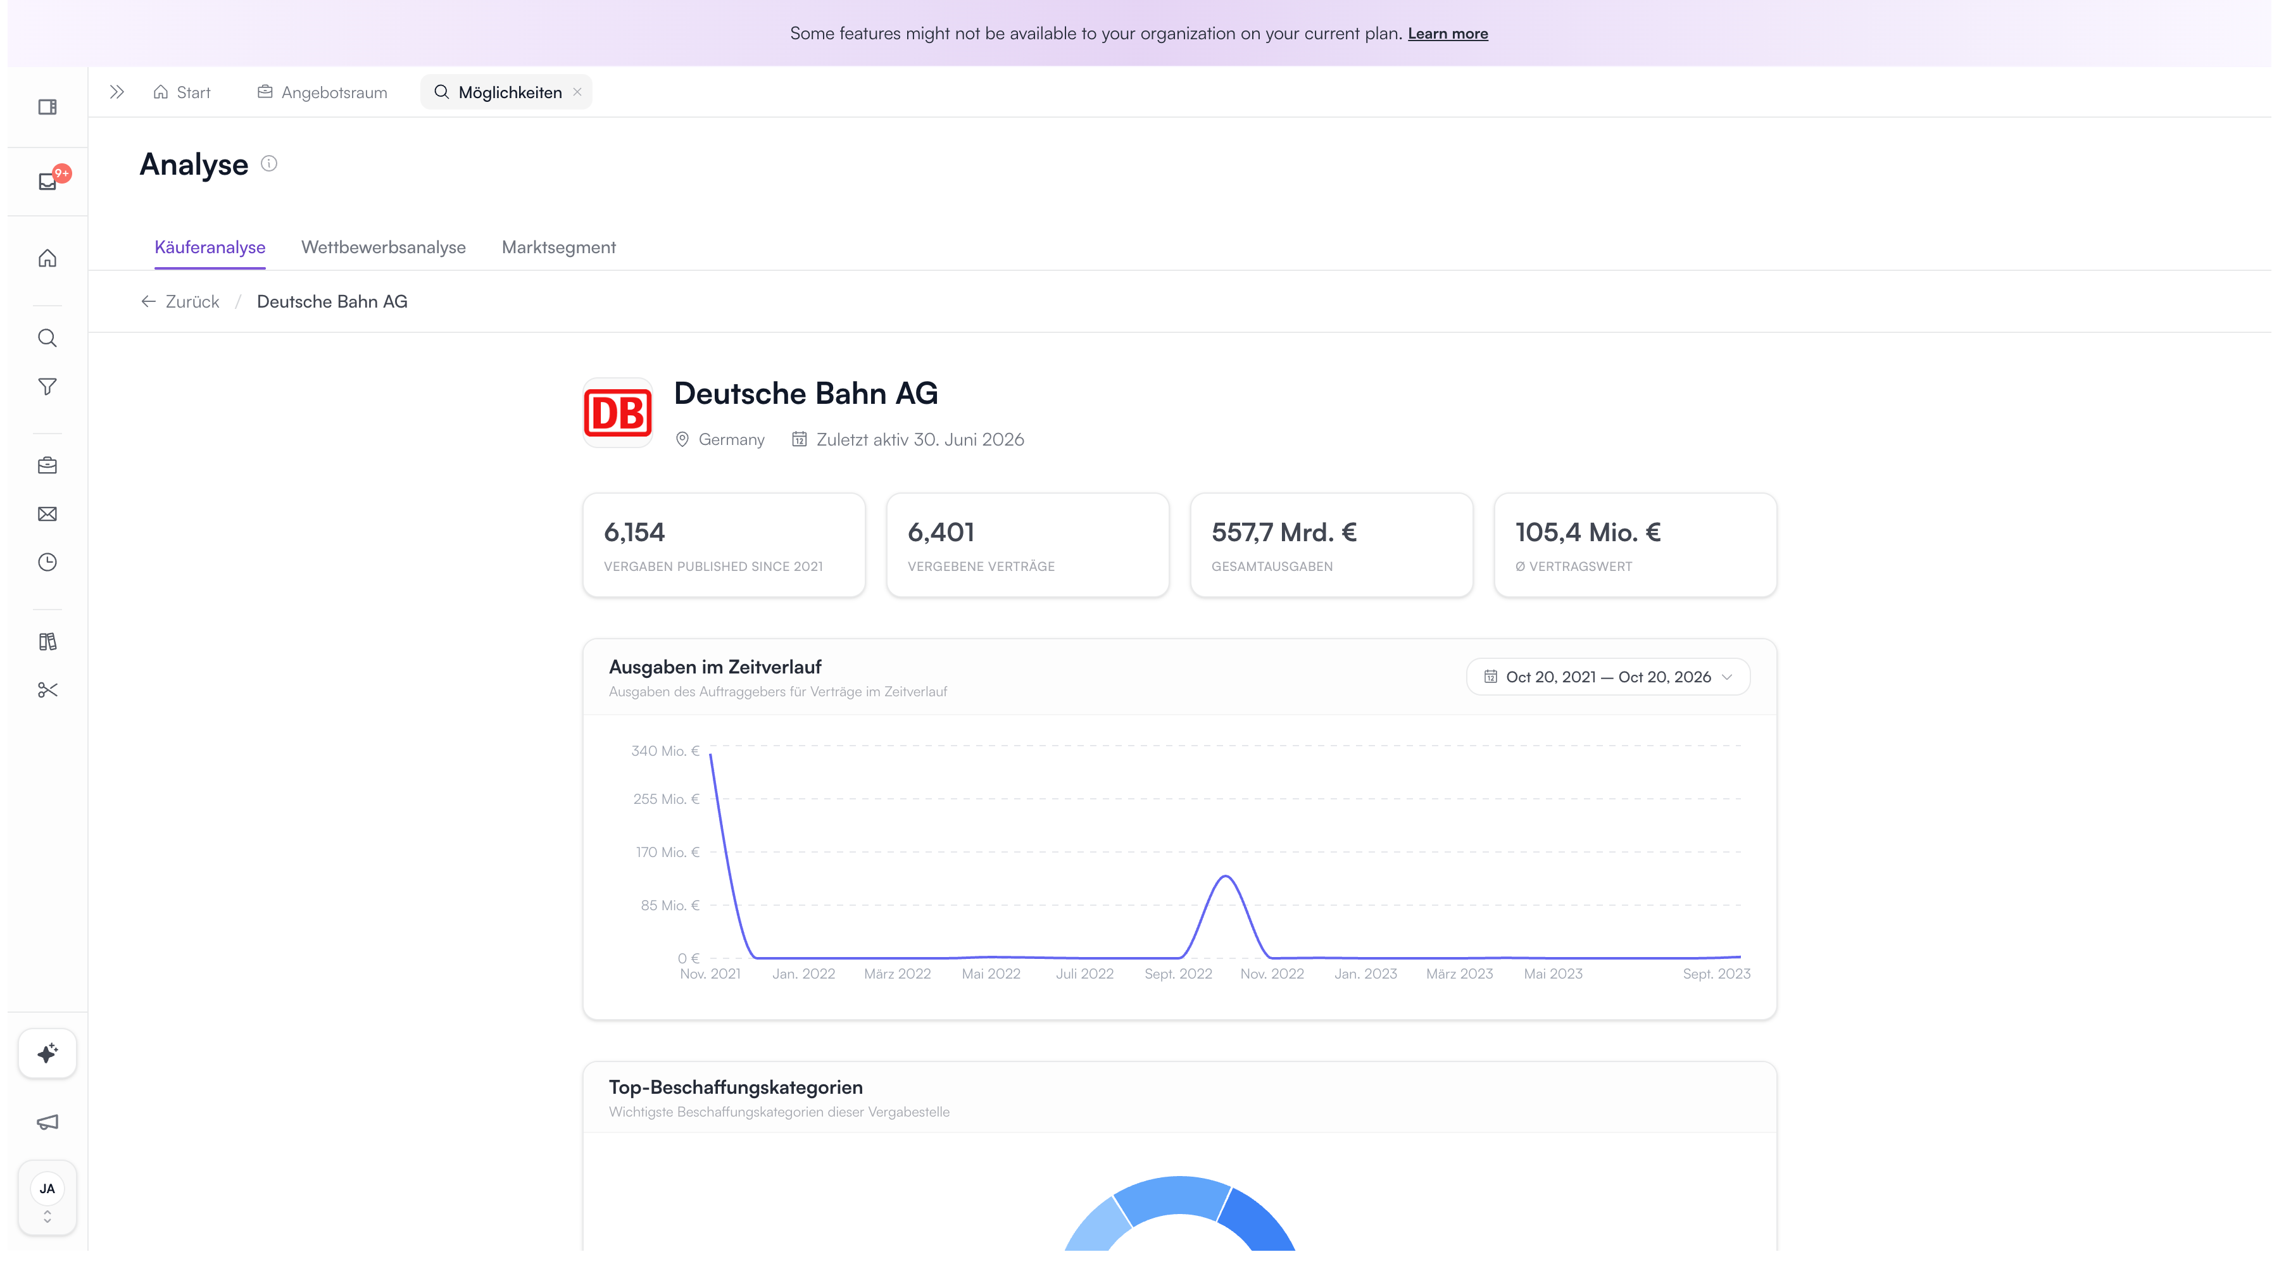Switch to the Angebotsraum tab
The height and width of the screenshot is (1271, 2279).
click(322, 92)
